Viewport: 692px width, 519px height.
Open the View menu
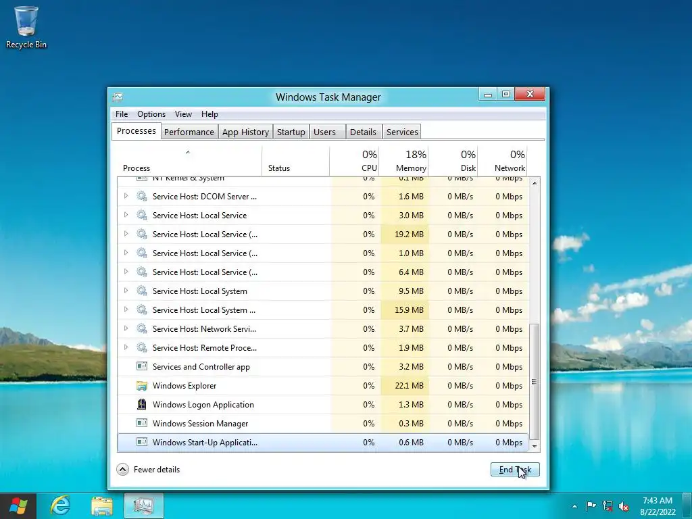[x=183, y=114]
